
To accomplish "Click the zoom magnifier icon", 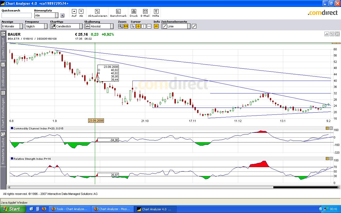I will (x=120, y=26).
